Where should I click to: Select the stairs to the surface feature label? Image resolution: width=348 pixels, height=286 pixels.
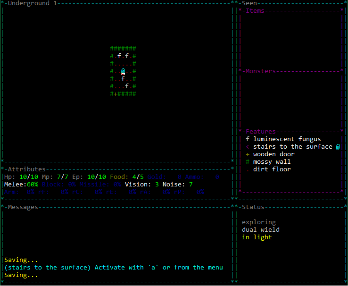[293, 147]
